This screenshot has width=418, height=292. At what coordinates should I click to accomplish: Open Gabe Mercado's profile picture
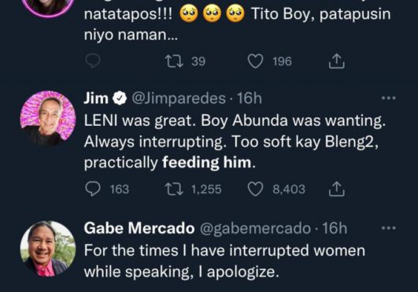[x=48, y=249]
